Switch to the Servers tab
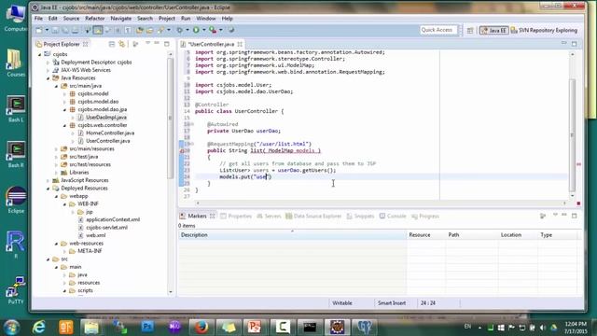The image size is (597, 336). pyautogui.click(x=269, y=216)
